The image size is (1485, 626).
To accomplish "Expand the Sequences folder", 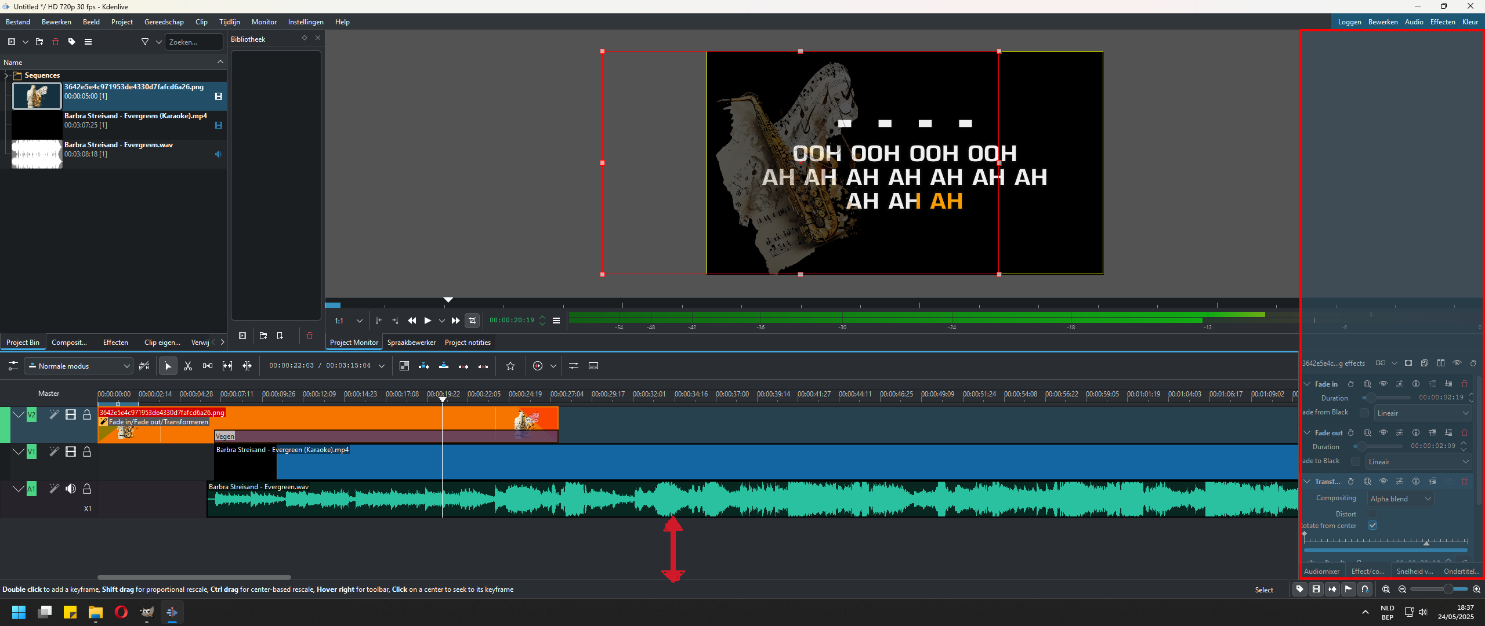I will (x=6, y=75).
